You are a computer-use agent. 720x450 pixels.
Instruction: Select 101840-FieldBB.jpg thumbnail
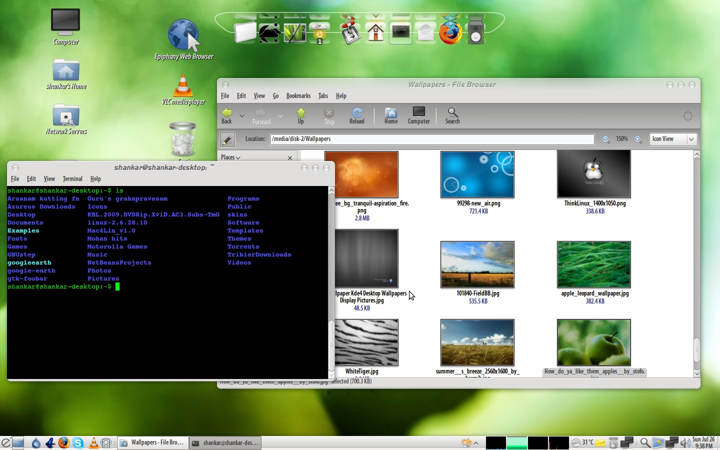477,264
